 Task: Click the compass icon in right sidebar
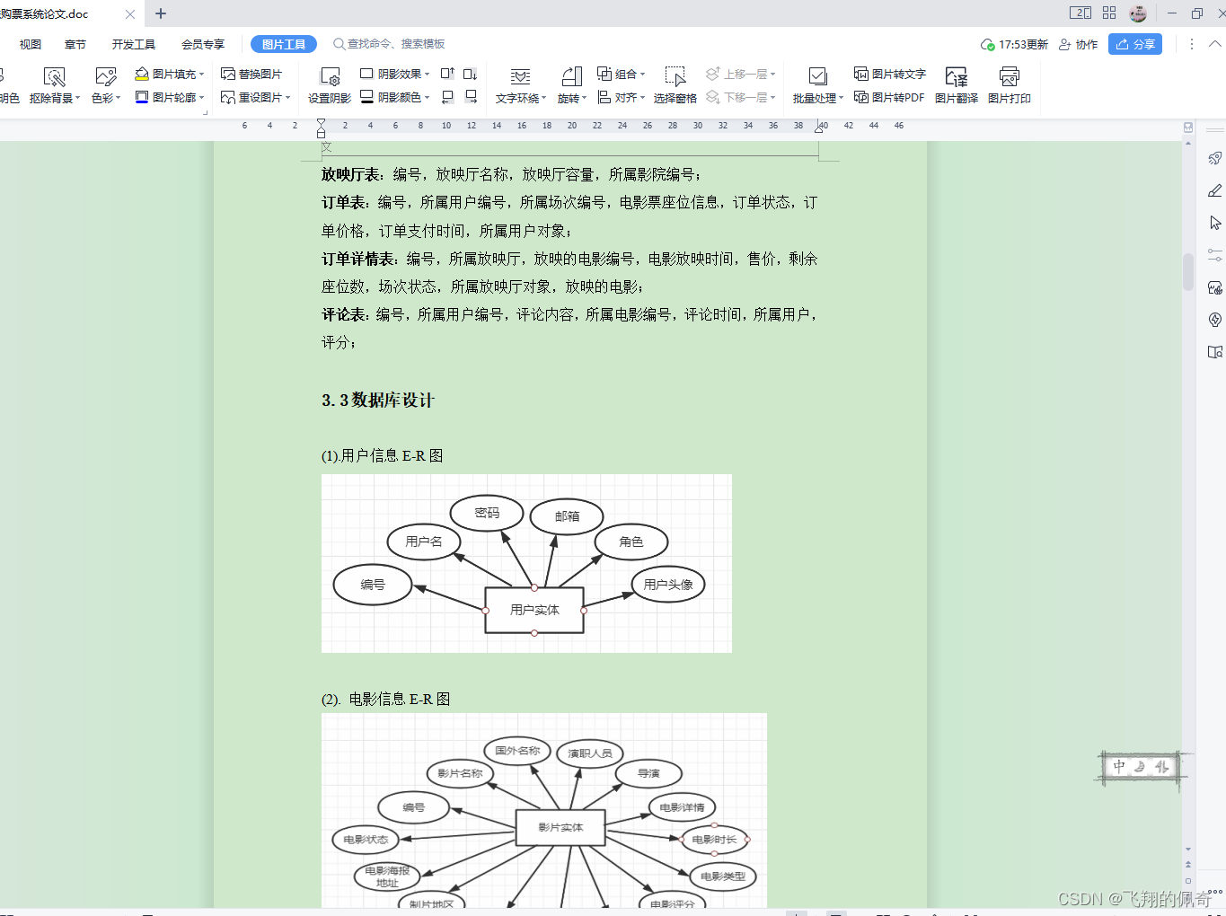pyautogui.click(x=1215, y=320)
